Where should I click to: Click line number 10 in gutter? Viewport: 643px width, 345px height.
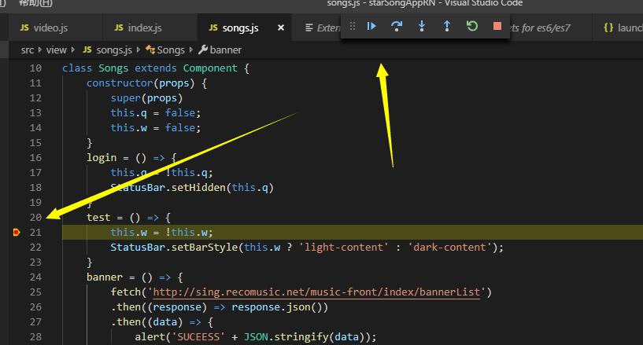[35, 68]
